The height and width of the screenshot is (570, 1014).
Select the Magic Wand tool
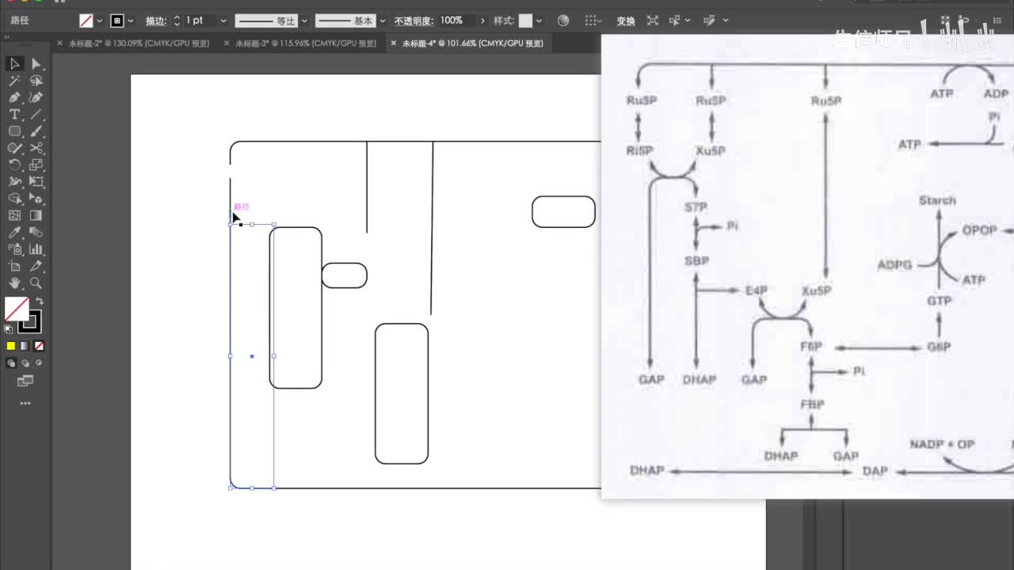pos(14,81)
